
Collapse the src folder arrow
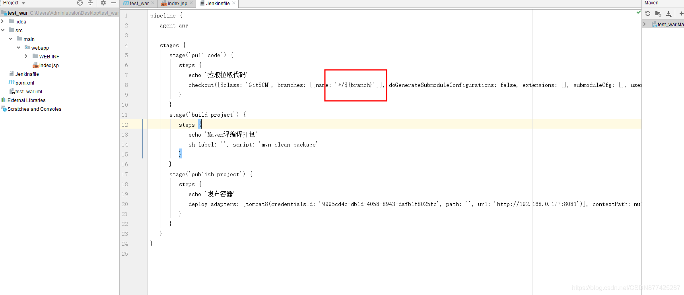click(x=3, y=30)
